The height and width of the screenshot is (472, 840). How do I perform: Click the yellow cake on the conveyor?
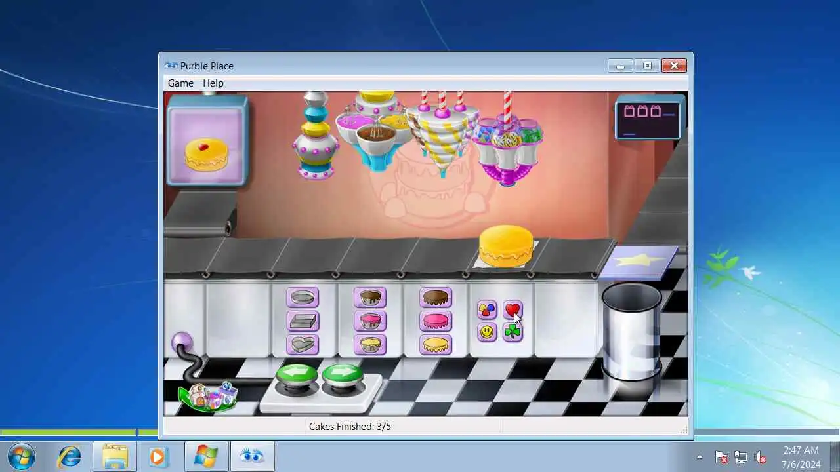point(506,246)
